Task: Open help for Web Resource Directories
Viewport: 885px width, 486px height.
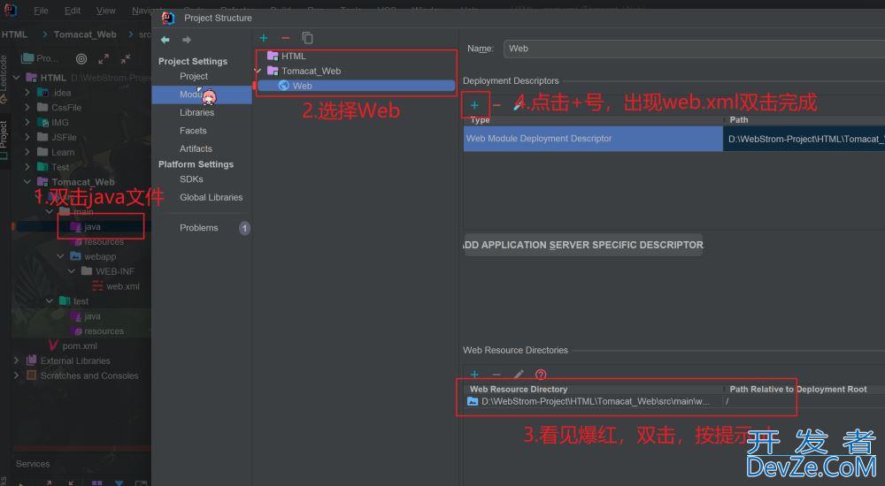Action: pos(541,375)
